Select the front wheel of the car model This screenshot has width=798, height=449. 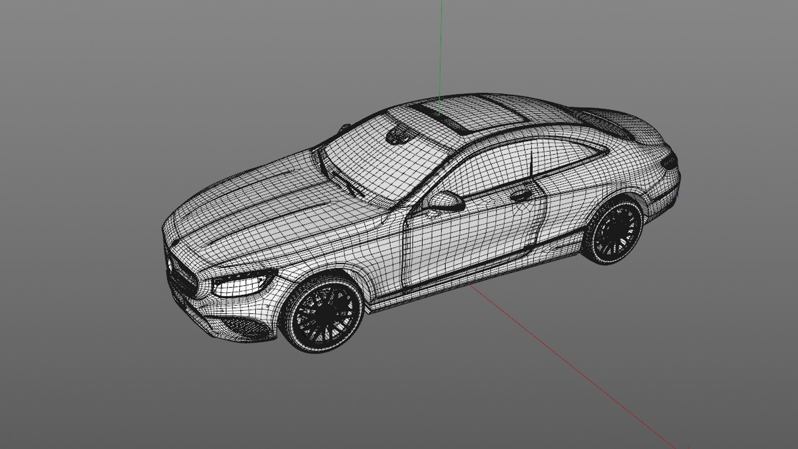[x=323, y=314]
